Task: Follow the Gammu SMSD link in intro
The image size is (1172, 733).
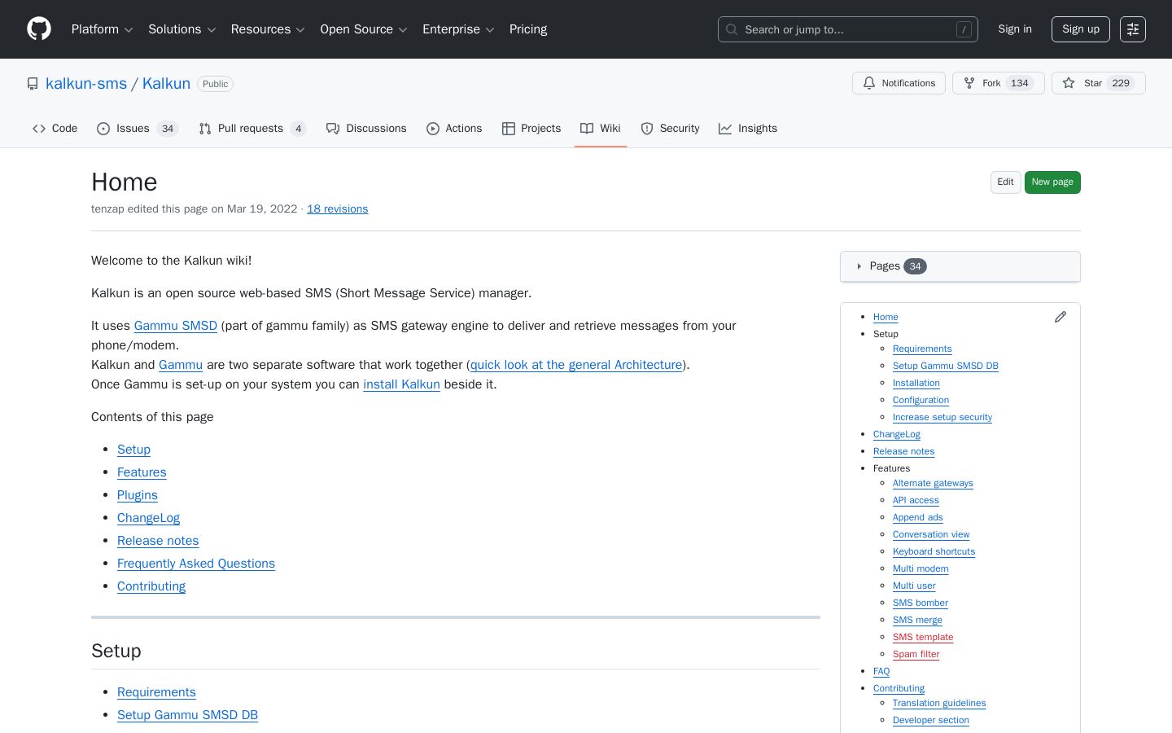Action: [x=176, y=326]
